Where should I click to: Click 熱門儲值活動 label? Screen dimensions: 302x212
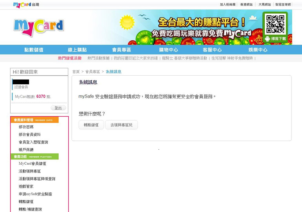pyautogui.click(x=69, y=58)
